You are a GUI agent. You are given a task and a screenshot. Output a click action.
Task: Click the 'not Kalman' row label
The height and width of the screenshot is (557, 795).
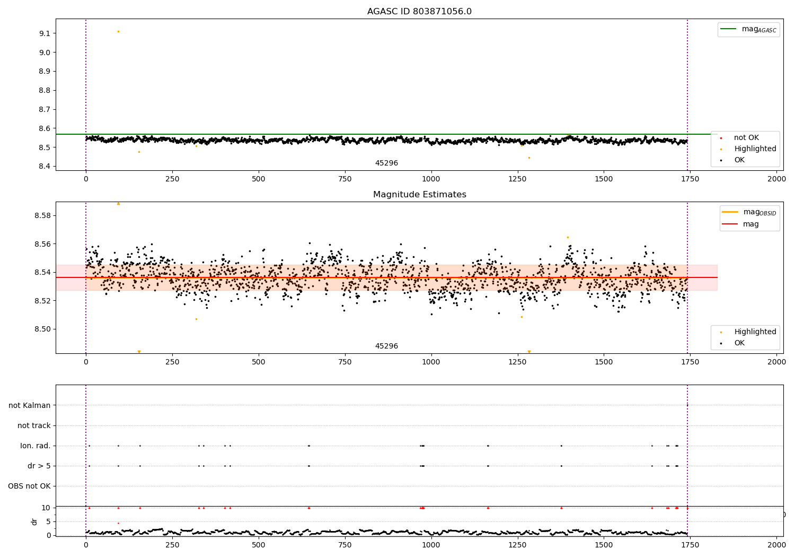[30, 406]
